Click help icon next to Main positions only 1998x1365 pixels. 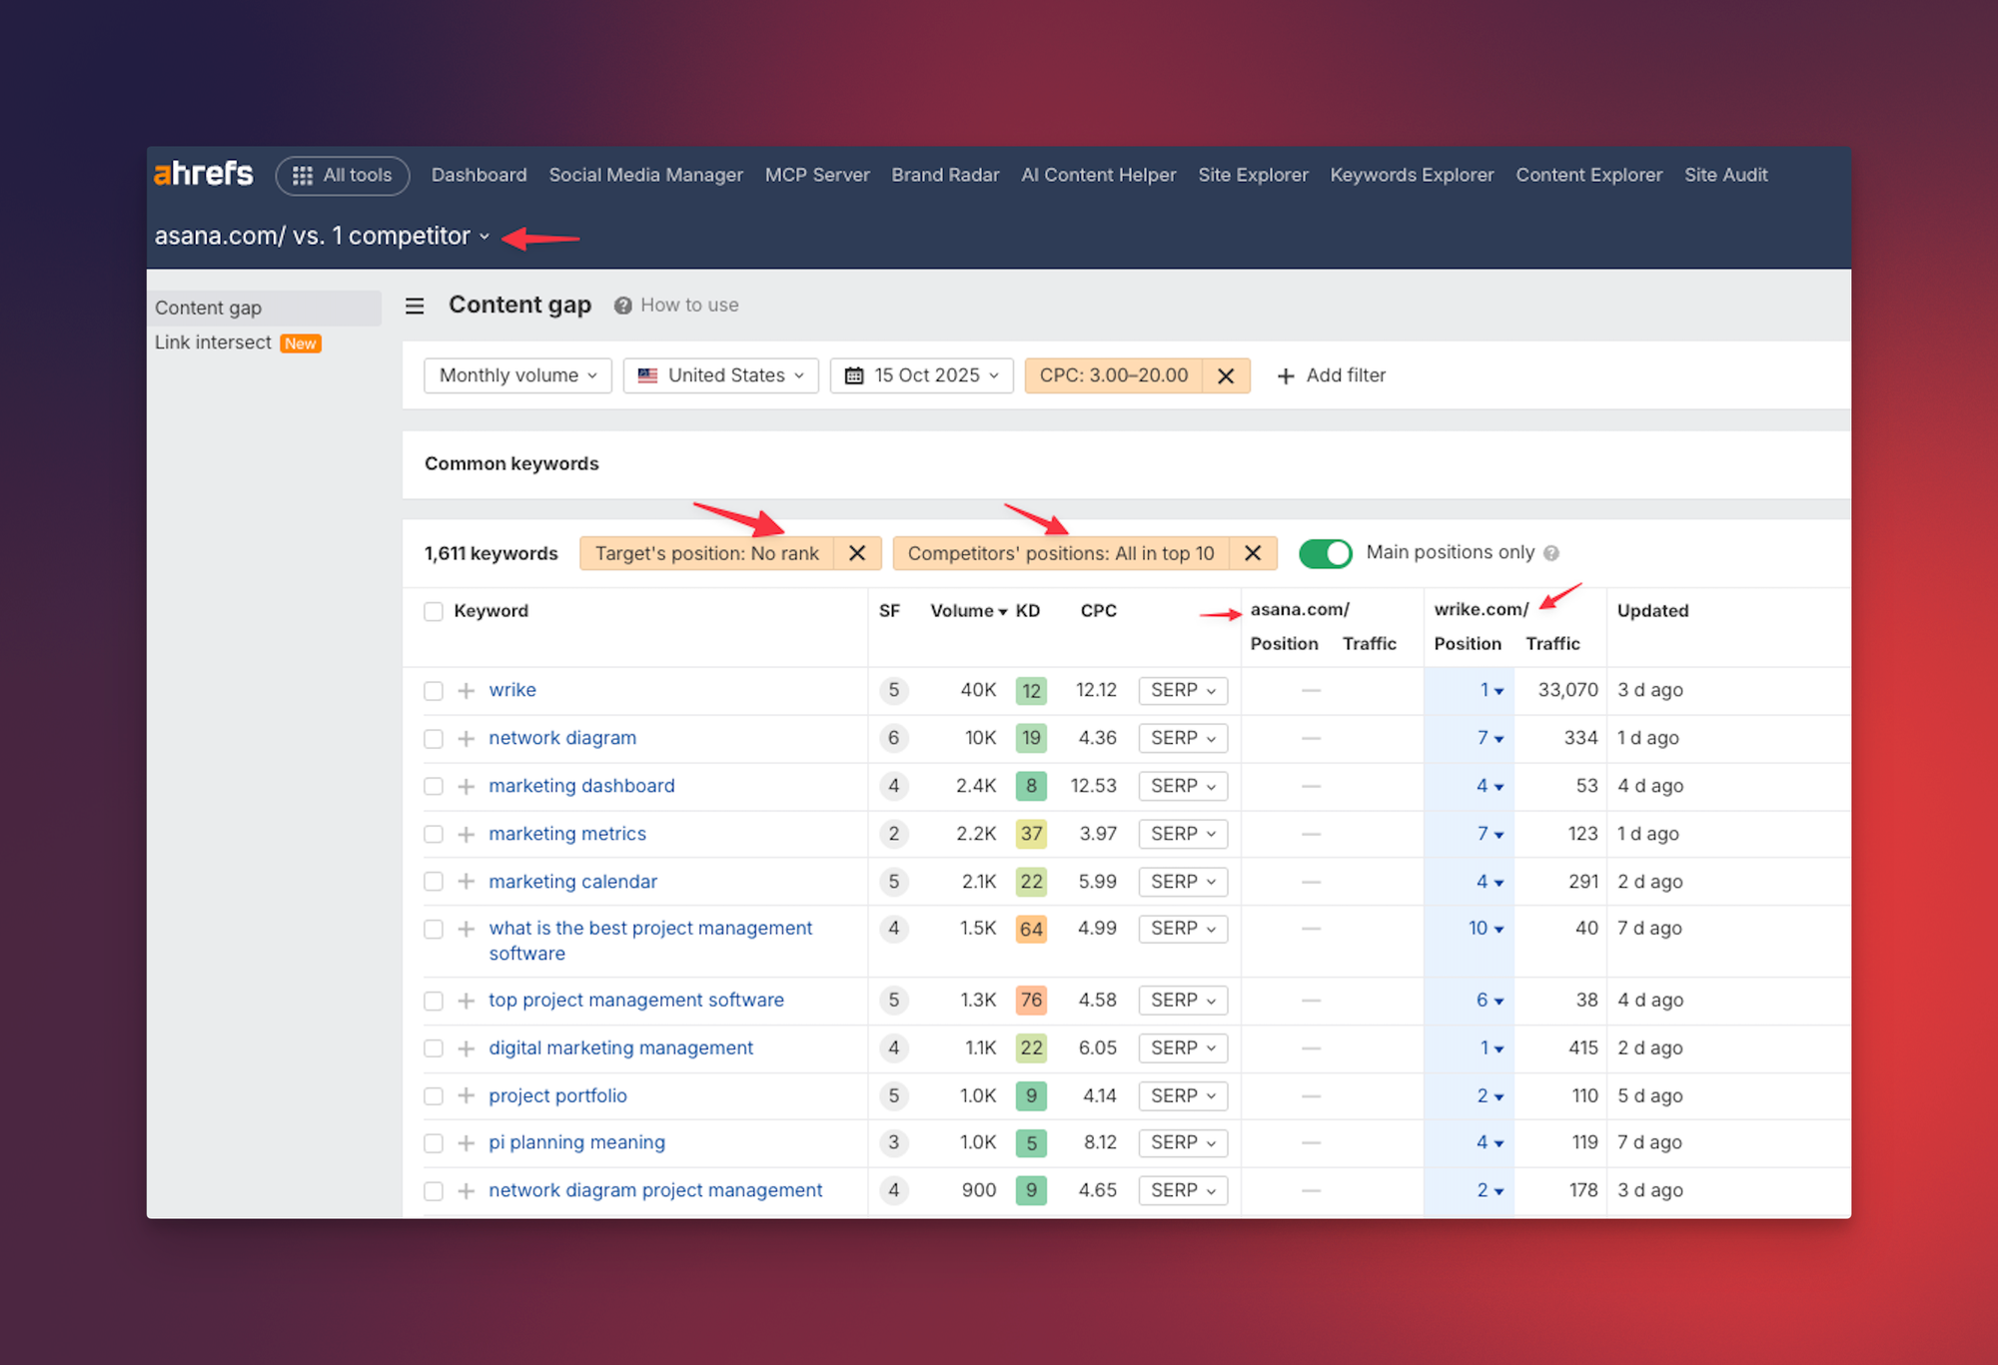[1551, 553]
